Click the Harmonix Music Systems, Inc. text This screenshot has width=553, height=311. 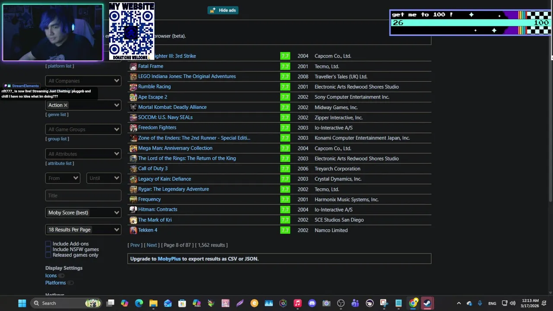coord(346,200)
